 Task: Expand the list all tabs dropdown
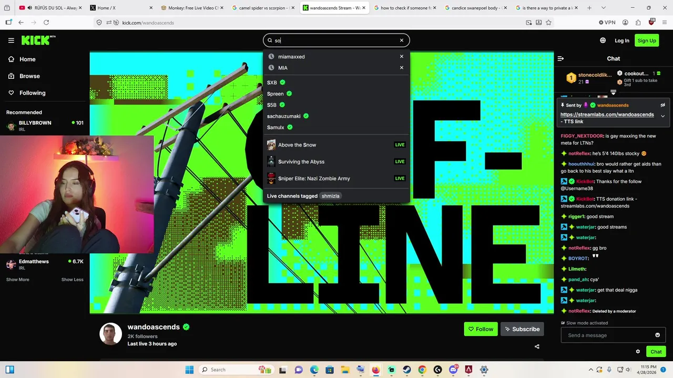[x=603, y=8]
